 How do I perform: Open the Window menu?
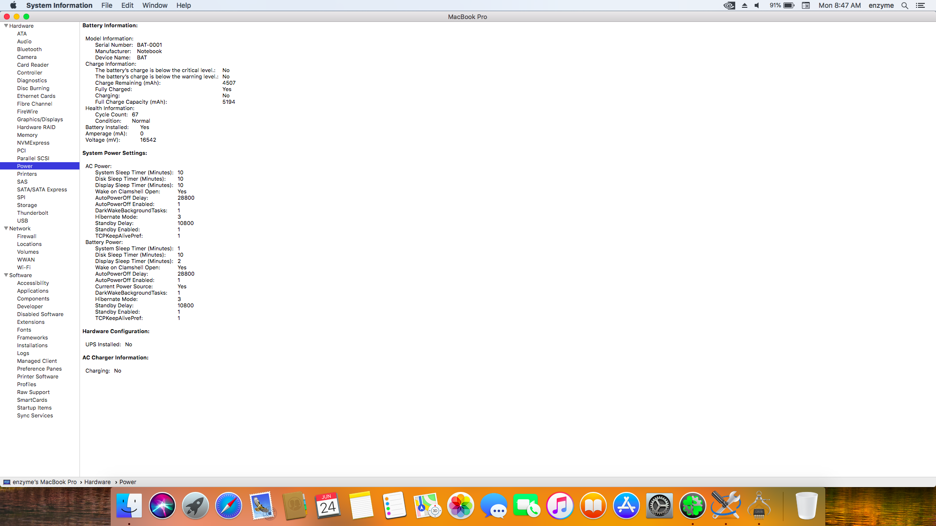155,5
